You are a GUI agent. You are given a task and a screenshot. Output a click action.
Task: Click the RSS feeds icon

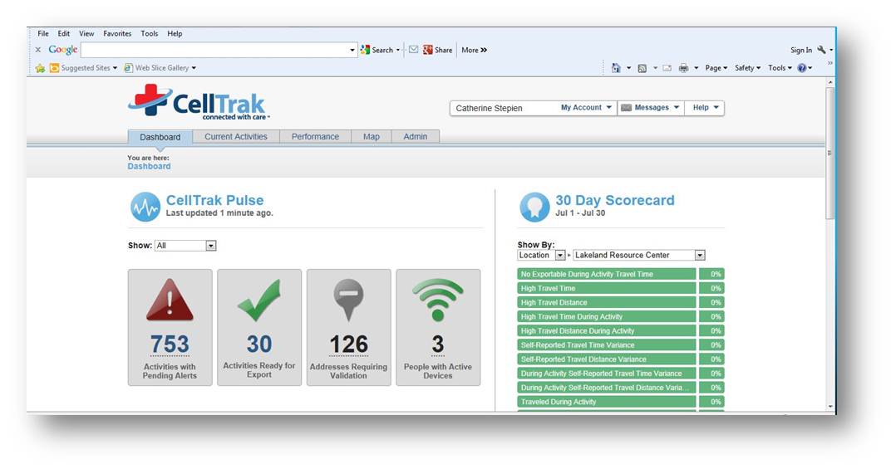[x=642, y=68]
